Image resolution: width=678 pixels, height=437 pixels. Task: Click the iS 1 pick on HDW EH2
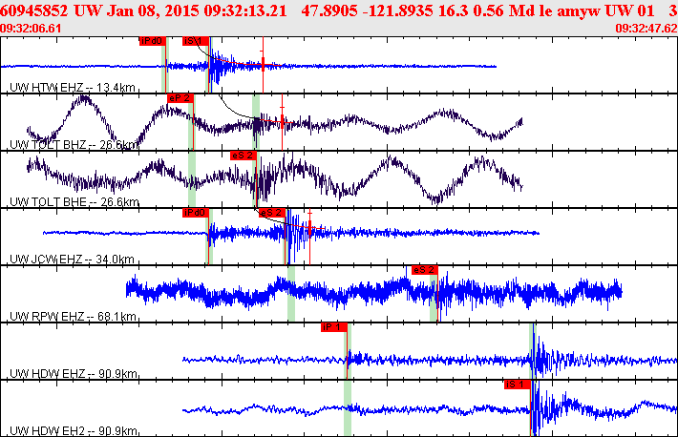point(517,385)
